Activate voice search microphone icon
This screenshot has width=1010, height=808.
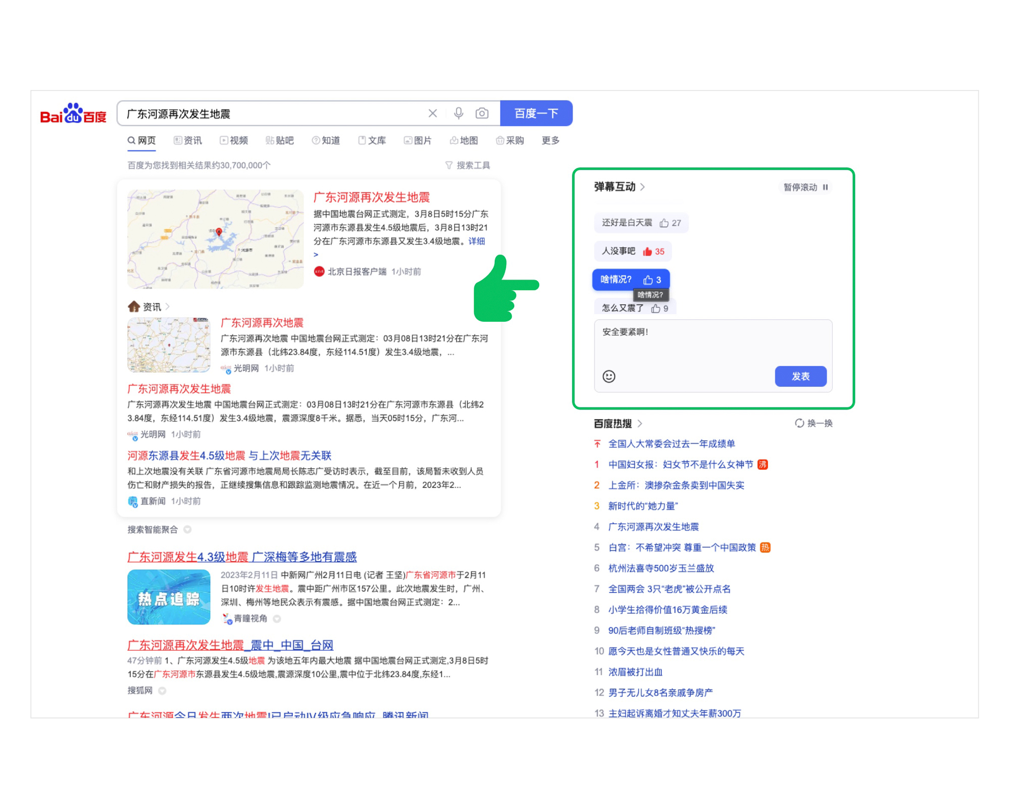coord(458,113)
